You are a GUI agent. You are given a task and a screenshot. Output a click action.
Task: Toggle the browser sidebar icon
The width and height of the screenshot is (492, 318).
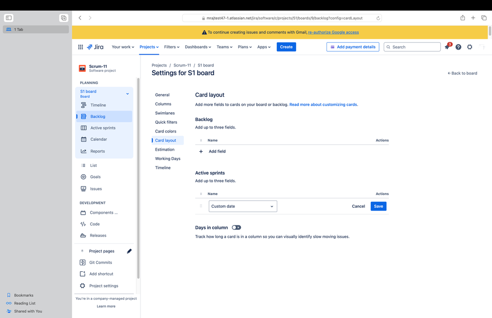pos(9,18)
